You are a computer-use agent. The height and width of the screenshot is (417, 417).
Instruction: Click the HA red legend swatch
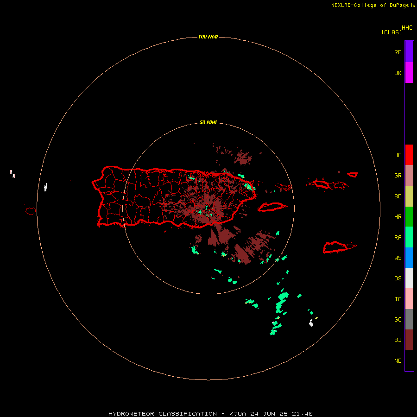tap(409, 155)
